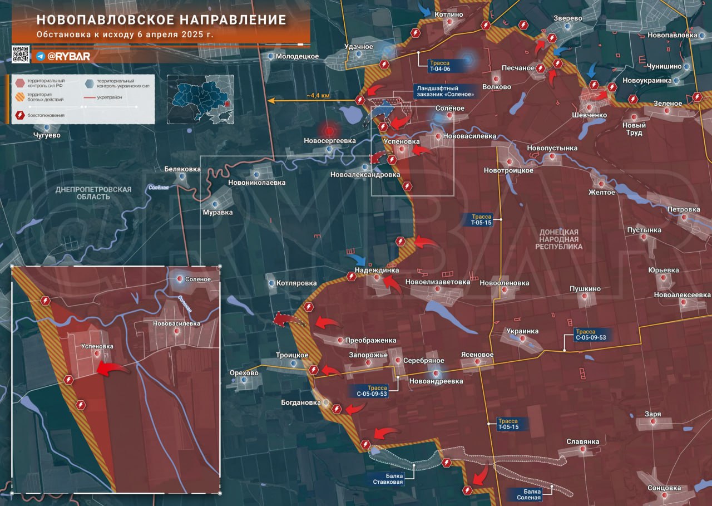
Task: Click the QR code in the header
Action: (21, 55)
